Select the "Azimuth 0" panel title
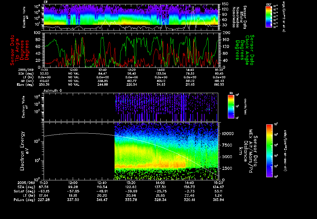 [x=53, y=91]
